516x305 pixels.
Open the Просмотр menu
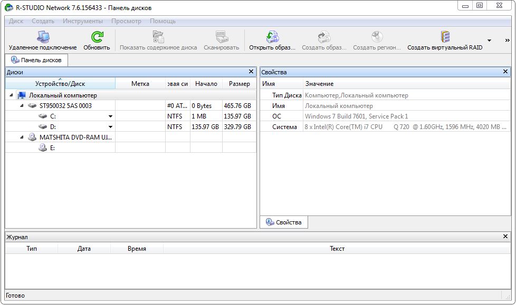click(x=126, y=21)
